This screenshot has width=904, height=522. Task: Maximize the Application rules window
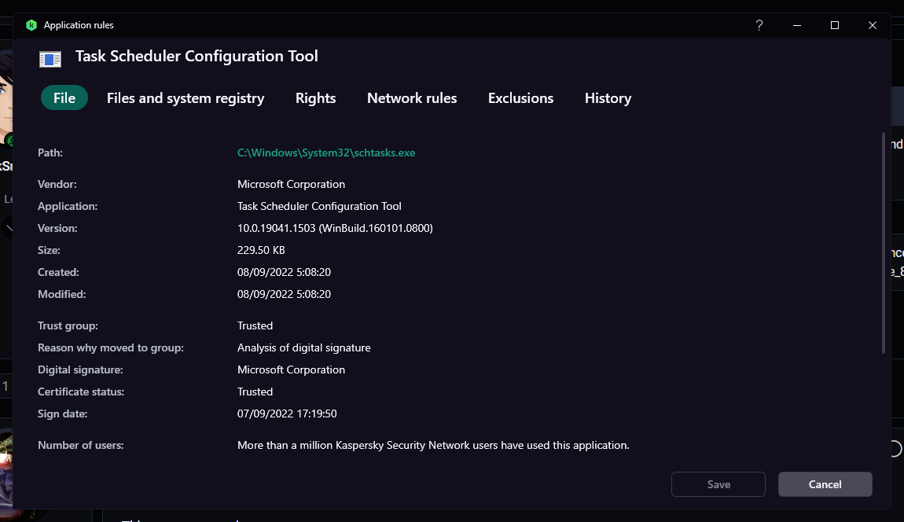pos(835,25)
